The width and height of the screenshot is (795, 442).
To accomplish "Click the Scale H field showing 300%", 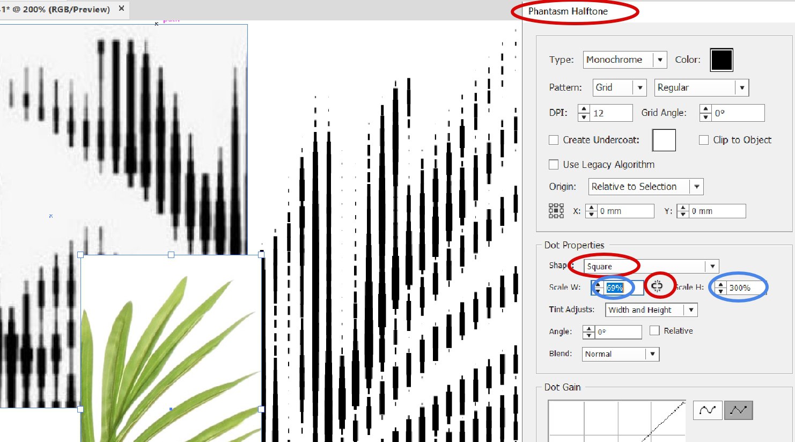I will [746, 288].
